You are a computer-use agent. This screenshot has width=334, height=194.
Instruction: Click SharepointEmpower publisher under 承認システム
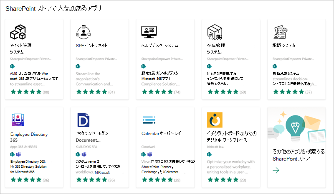(x=293, y=59)
